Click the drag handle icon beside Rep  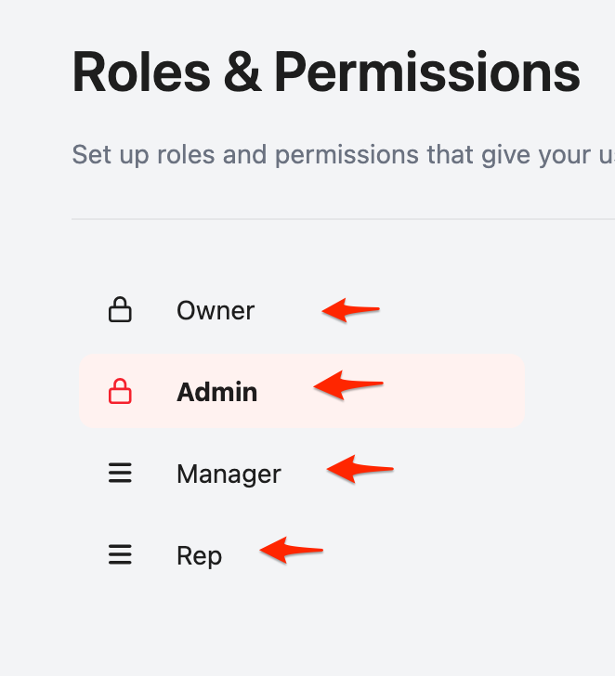pyautogui.click(x=120, y=555)
